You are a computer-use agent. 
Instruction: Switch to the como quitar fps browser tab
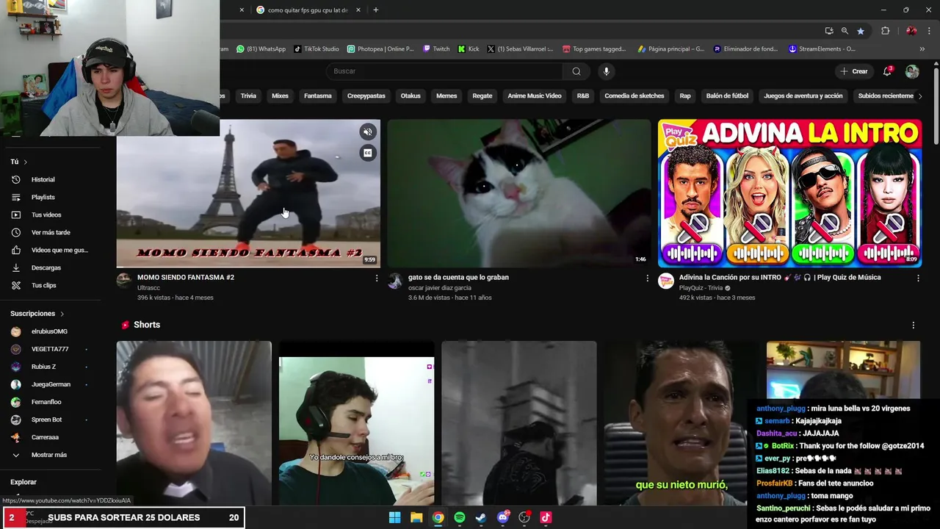coord(307,10)
